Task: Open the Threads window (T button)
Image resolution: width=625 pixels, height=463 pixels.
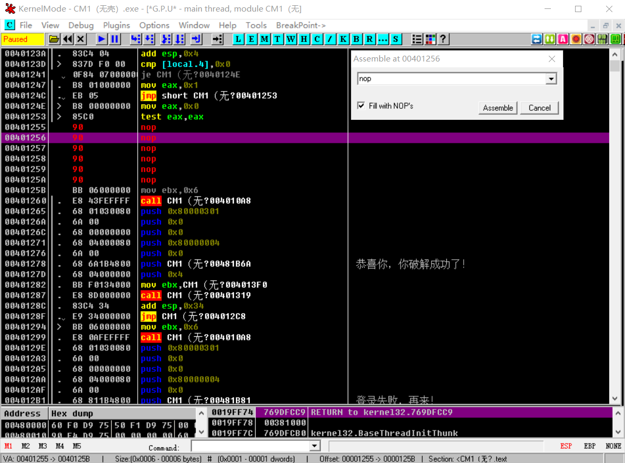Action: 278,39
